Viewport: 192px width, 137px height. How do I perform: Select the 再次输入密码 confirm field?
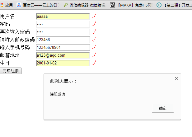[x=63, y=32]
